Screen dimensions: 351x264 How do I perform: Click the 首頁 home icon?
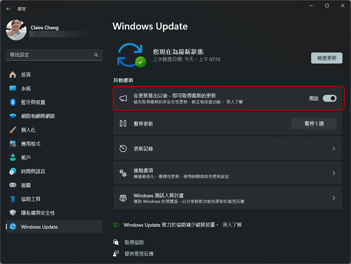tap(13, 74)
